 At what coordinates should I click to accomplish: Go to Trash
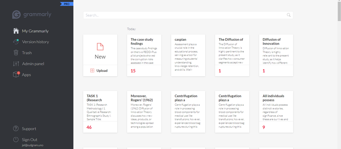[27, 53]
